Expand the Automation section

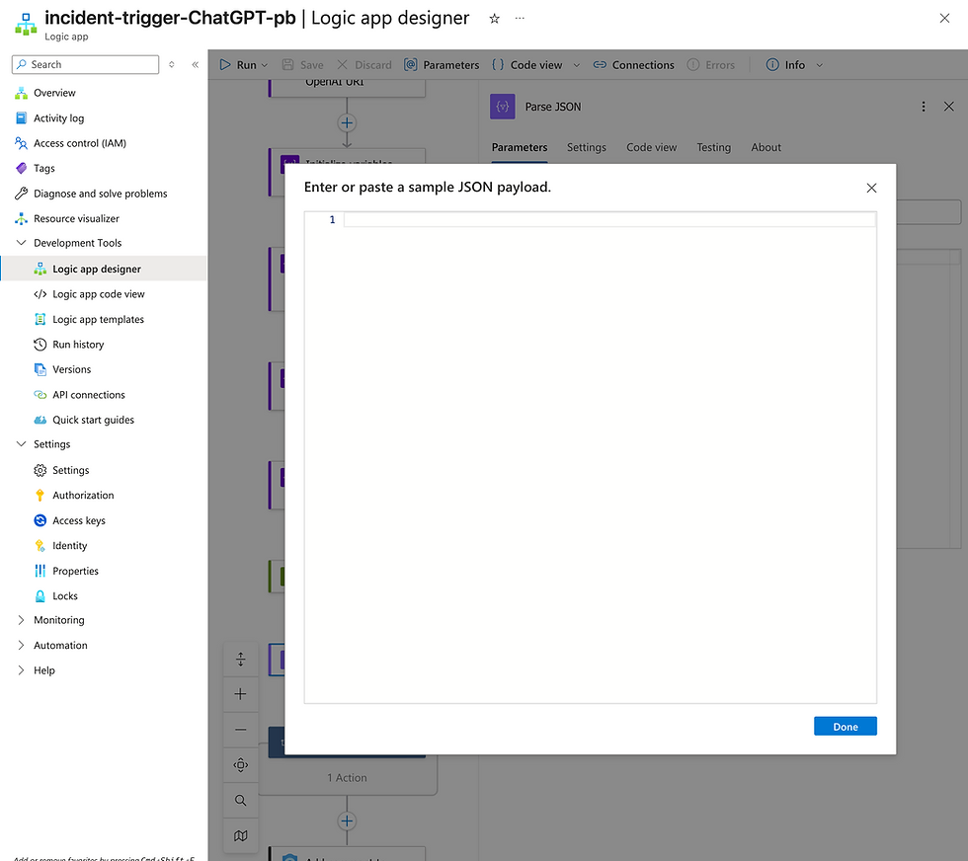coord(21,645)
